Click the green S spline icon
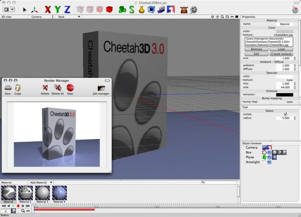Screen dimensions: 301x217 coord(132,9)
